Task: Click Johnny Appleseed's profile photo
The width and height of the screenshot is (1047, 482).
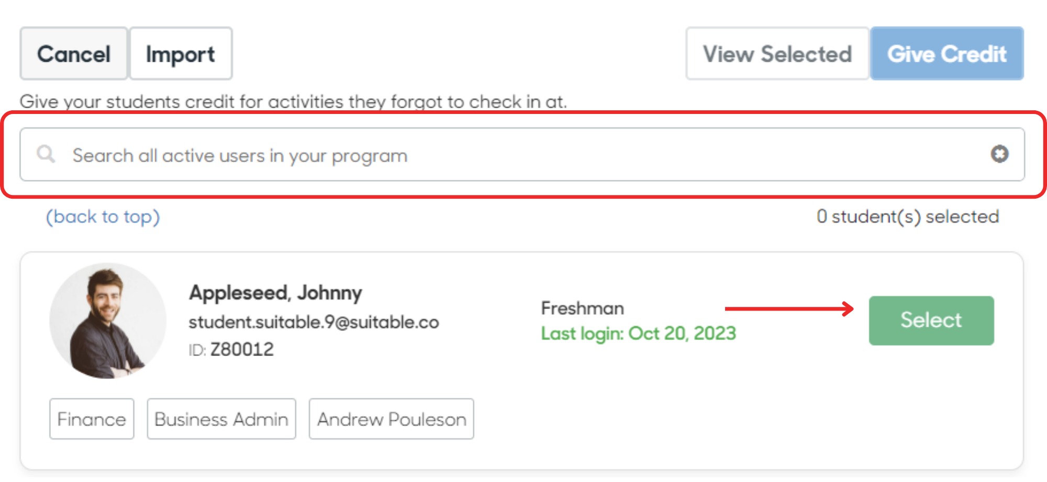Action: tap(108, 320)
